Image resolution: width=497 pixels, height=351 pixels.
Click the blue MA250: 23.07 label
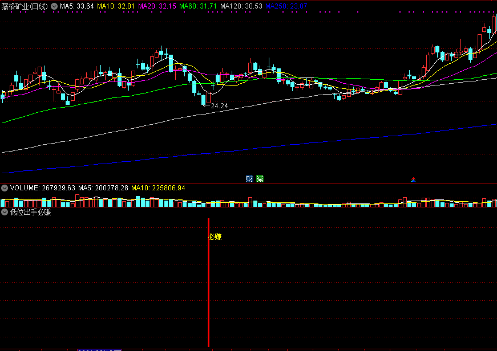pos(286,6)
